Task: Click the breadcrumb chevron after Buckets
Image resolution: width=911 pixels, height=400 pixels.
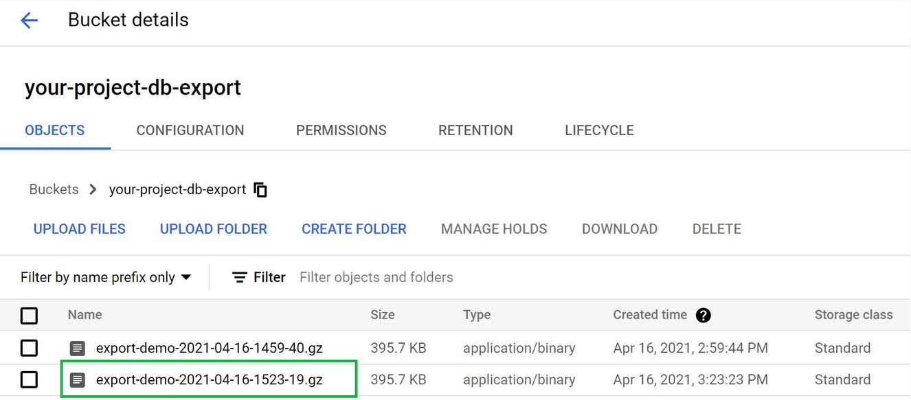Action: pos(93,189)
